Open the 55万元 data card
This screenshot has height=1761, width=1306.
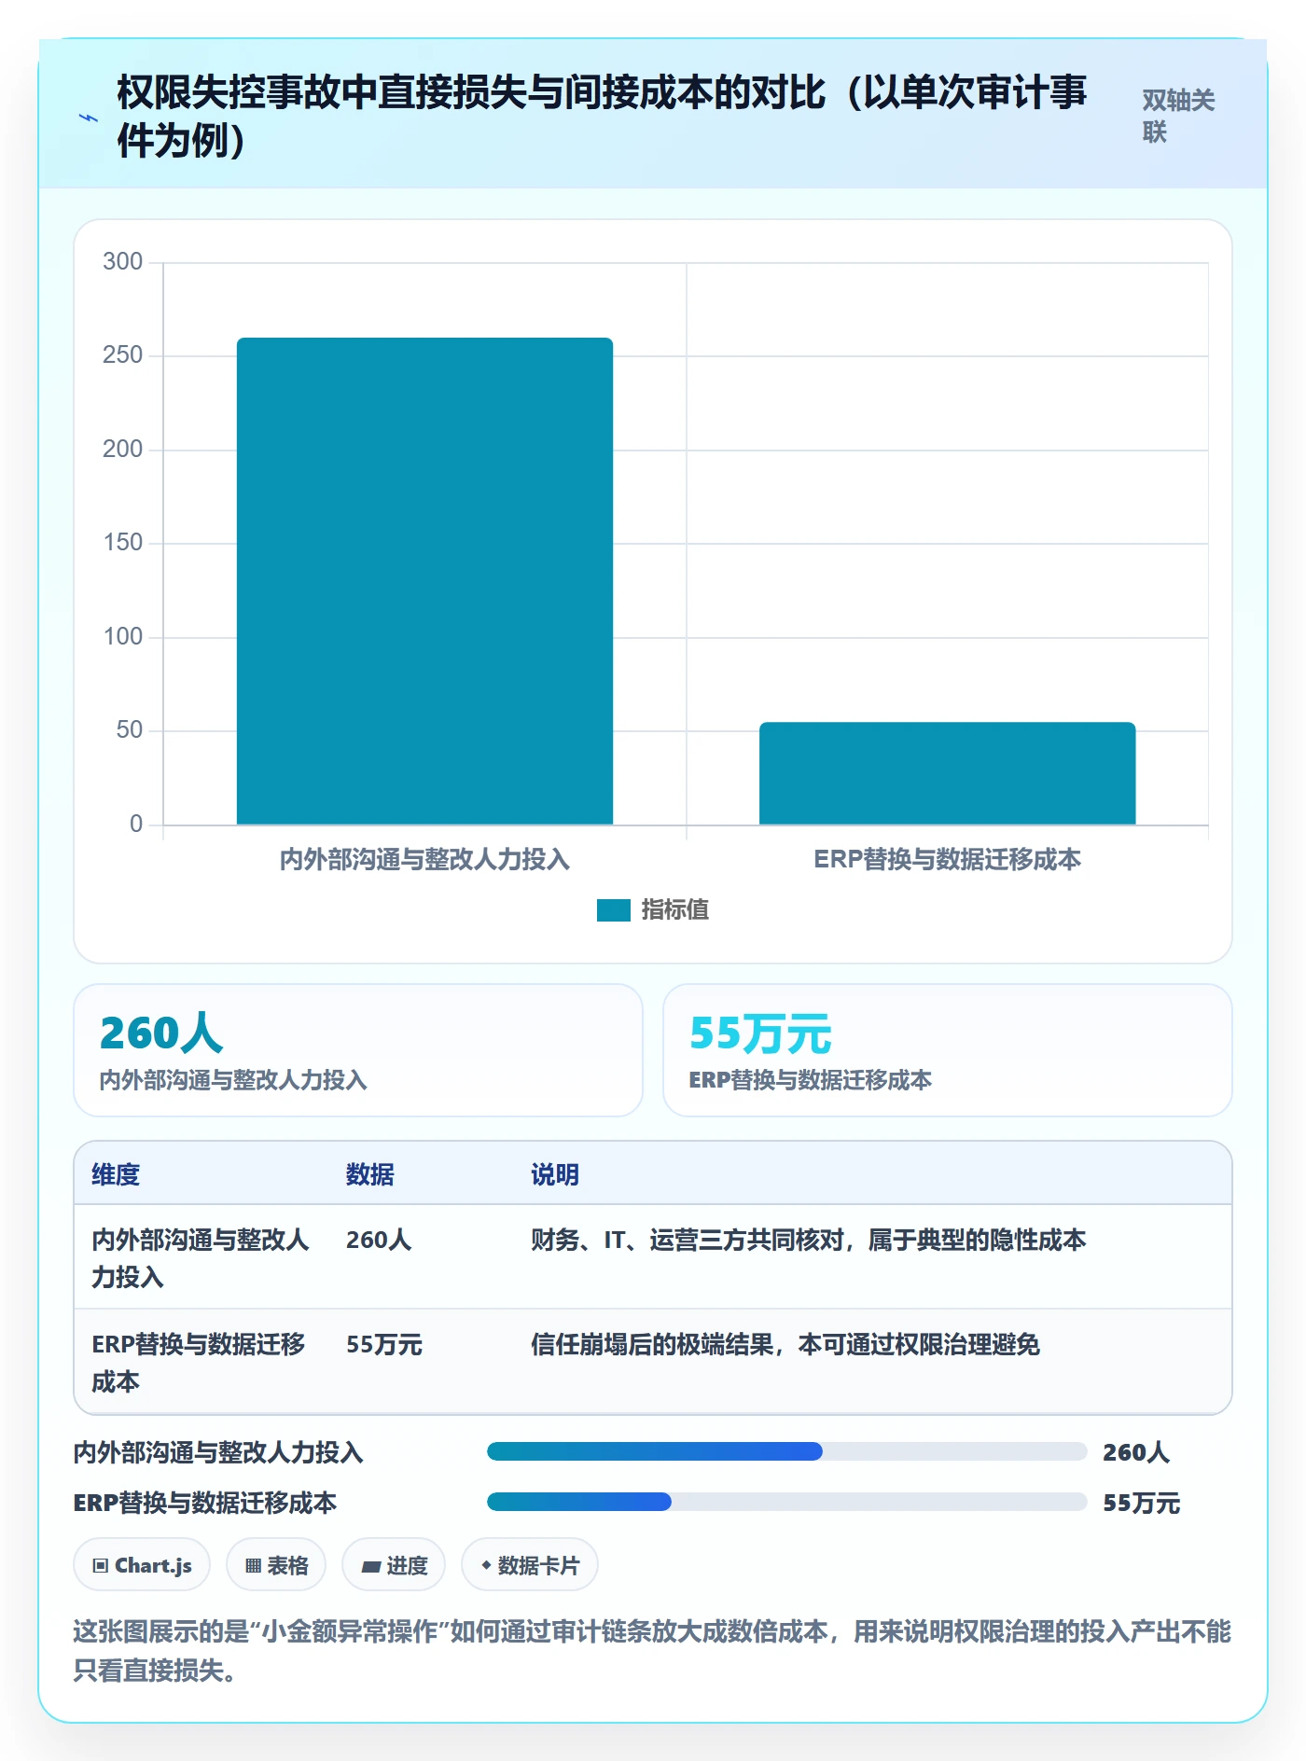(948, 1050)
